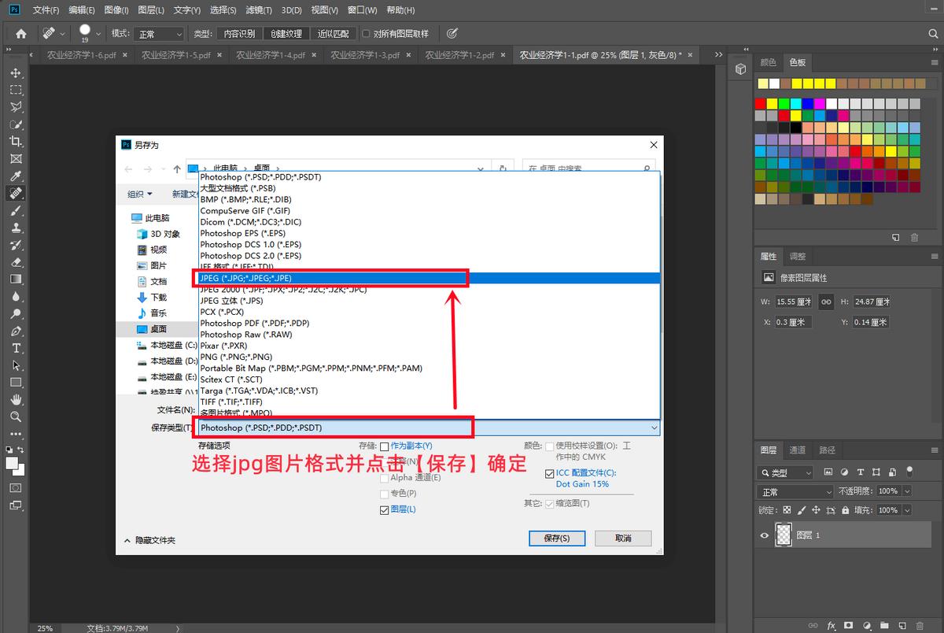Click the 保存(S) button
This screenshot has height=633, width=944.
tap(556, 539)
